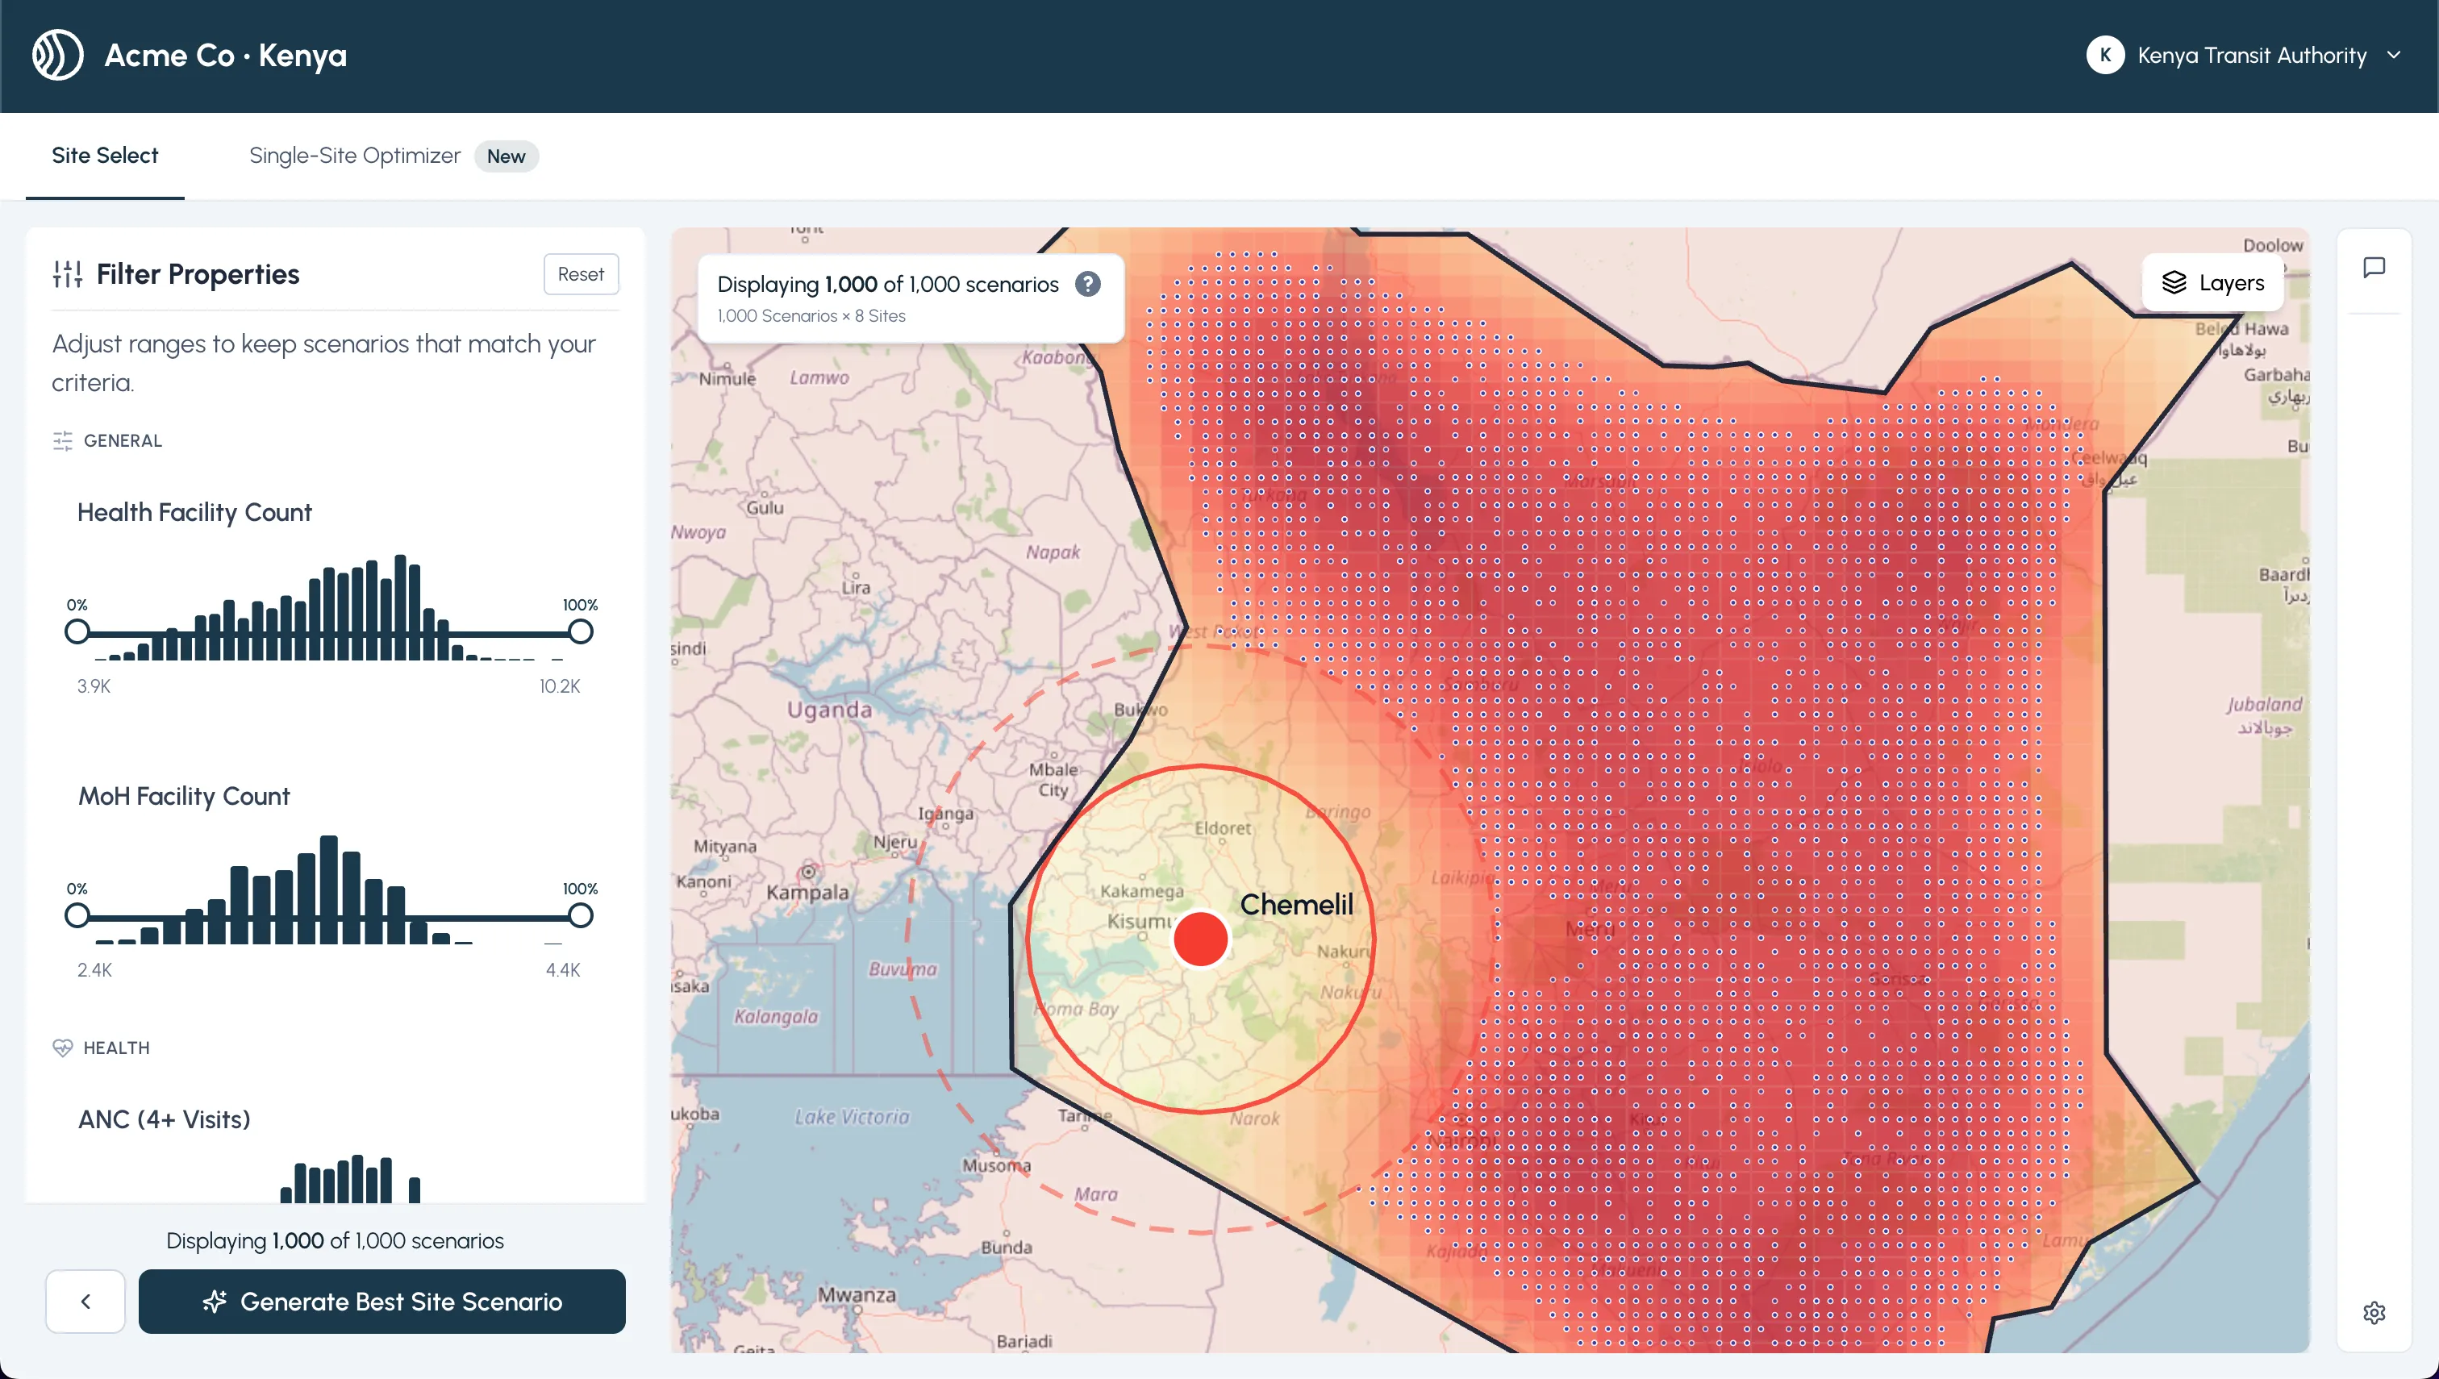Select the Chemelil site marker on the map
This screenshot has height=1379, width=2439.
coord(1199,938)
